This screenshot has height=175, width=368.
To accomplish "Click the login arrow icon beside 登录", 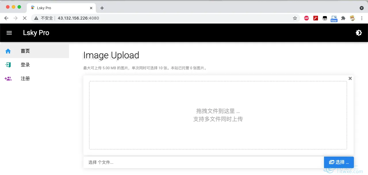I will click(x=8, y=65).
